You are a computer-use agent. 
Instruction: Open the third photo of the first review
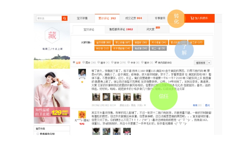pos(116,97)
